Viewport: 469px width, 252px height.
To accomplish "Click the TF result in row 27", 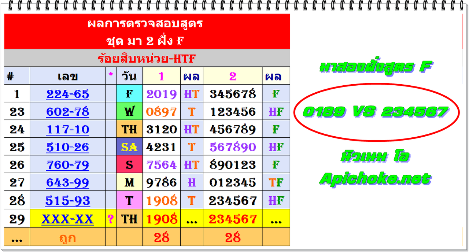I will (x=276, y=182).
